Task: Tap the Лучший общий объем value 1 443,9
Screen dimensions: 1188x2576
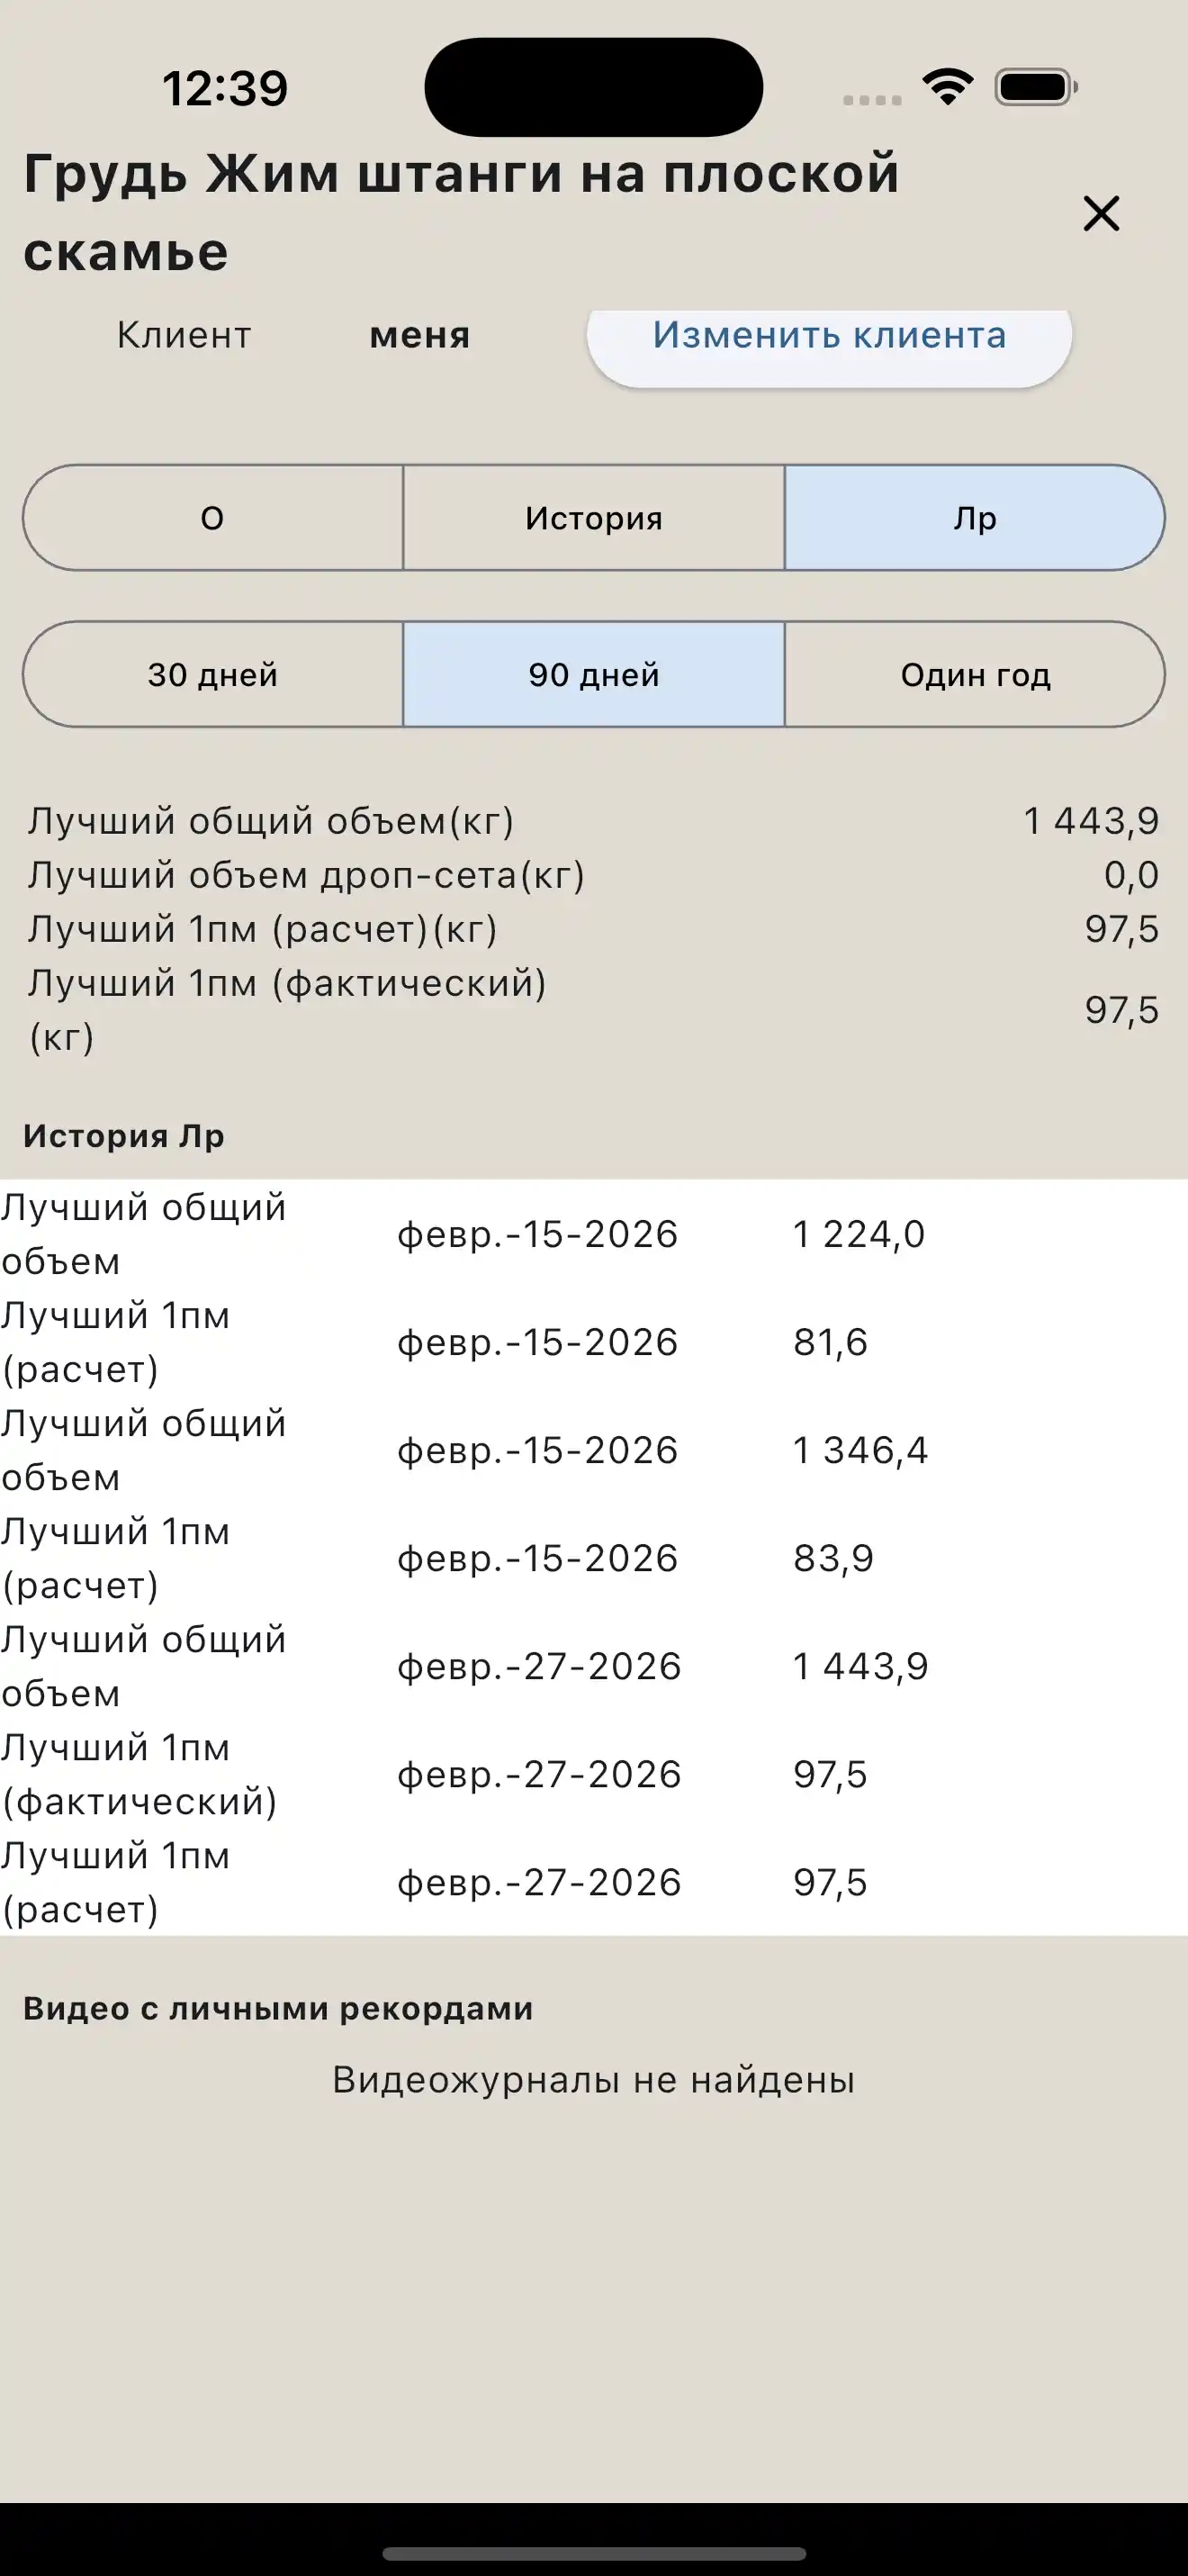Action: [1090, 820]
